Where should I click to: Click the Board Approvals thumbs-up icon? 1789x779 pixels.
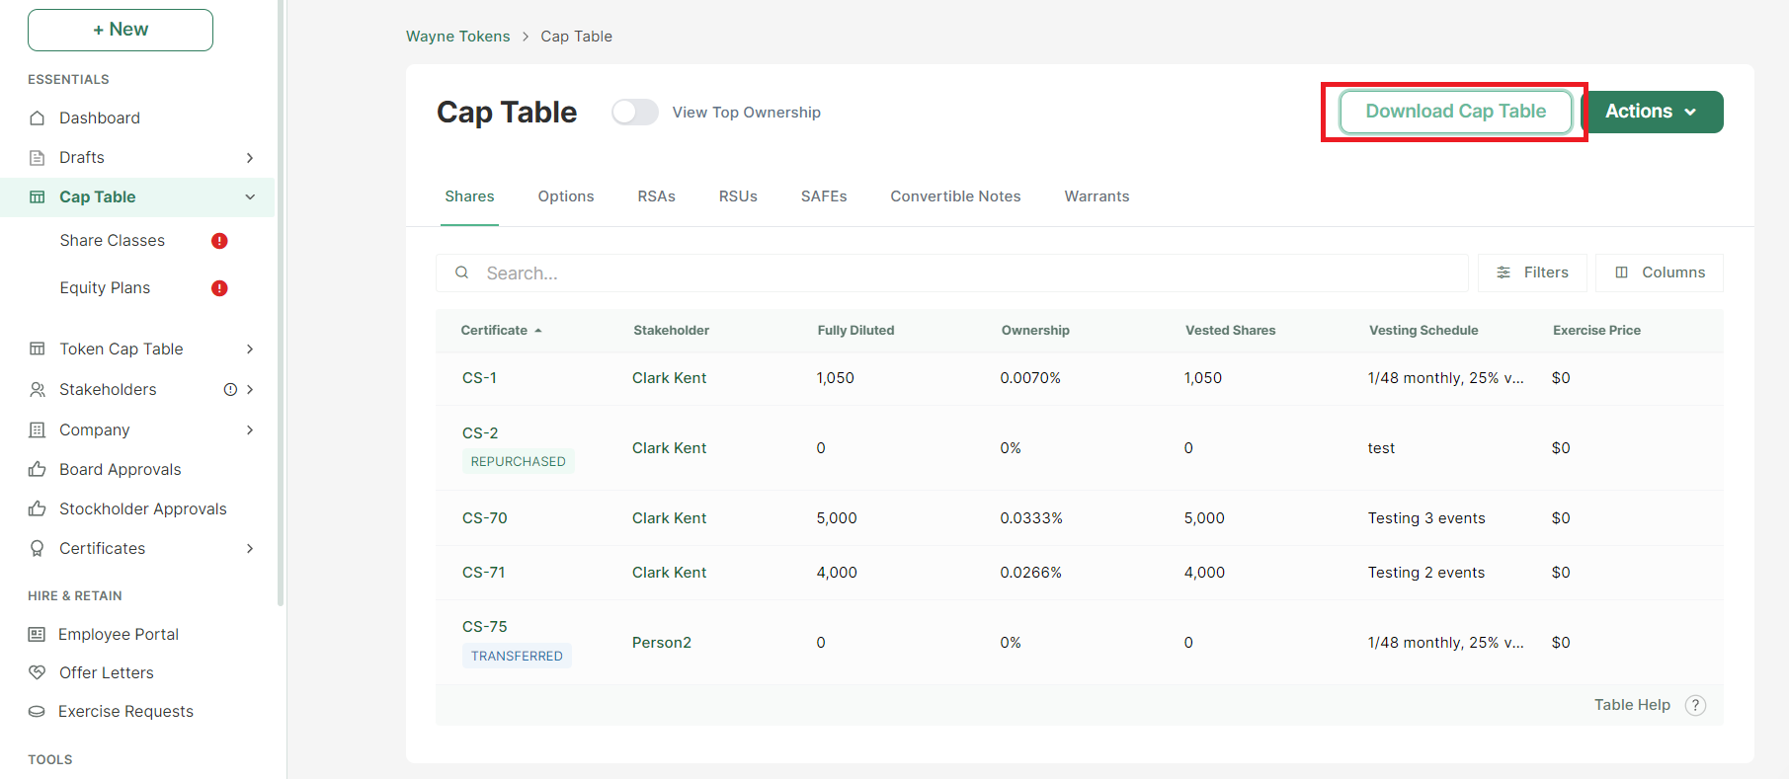coord(37,469)
